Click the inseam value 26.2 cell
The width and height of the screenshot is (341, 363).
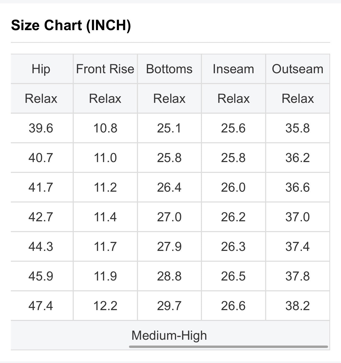tap(234, 217)
